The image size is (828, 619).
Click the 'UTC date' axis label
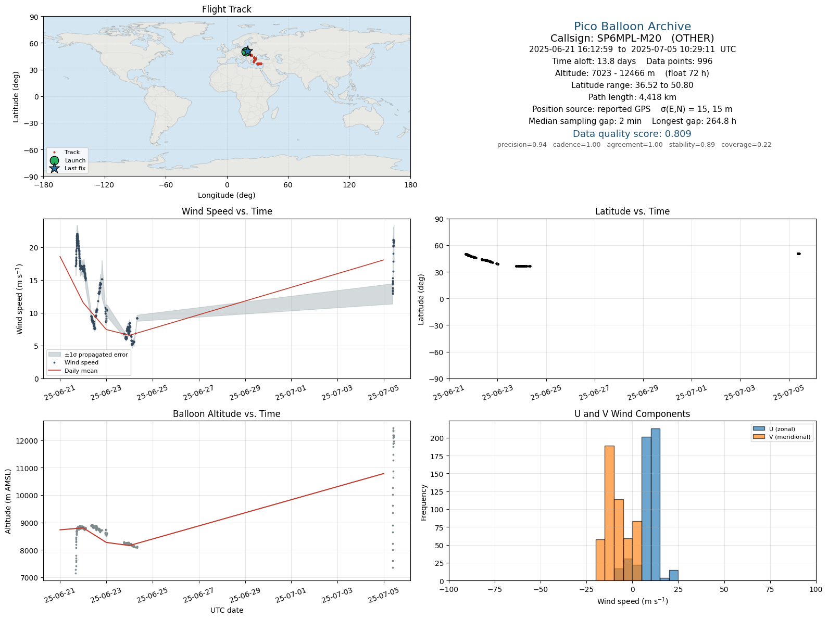click(x=227, y=610)
